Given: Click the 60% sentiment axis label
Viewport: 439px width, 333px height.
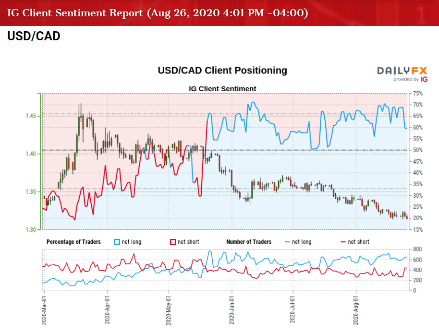Looking at the screenshot, I should [x=418, y=128].
